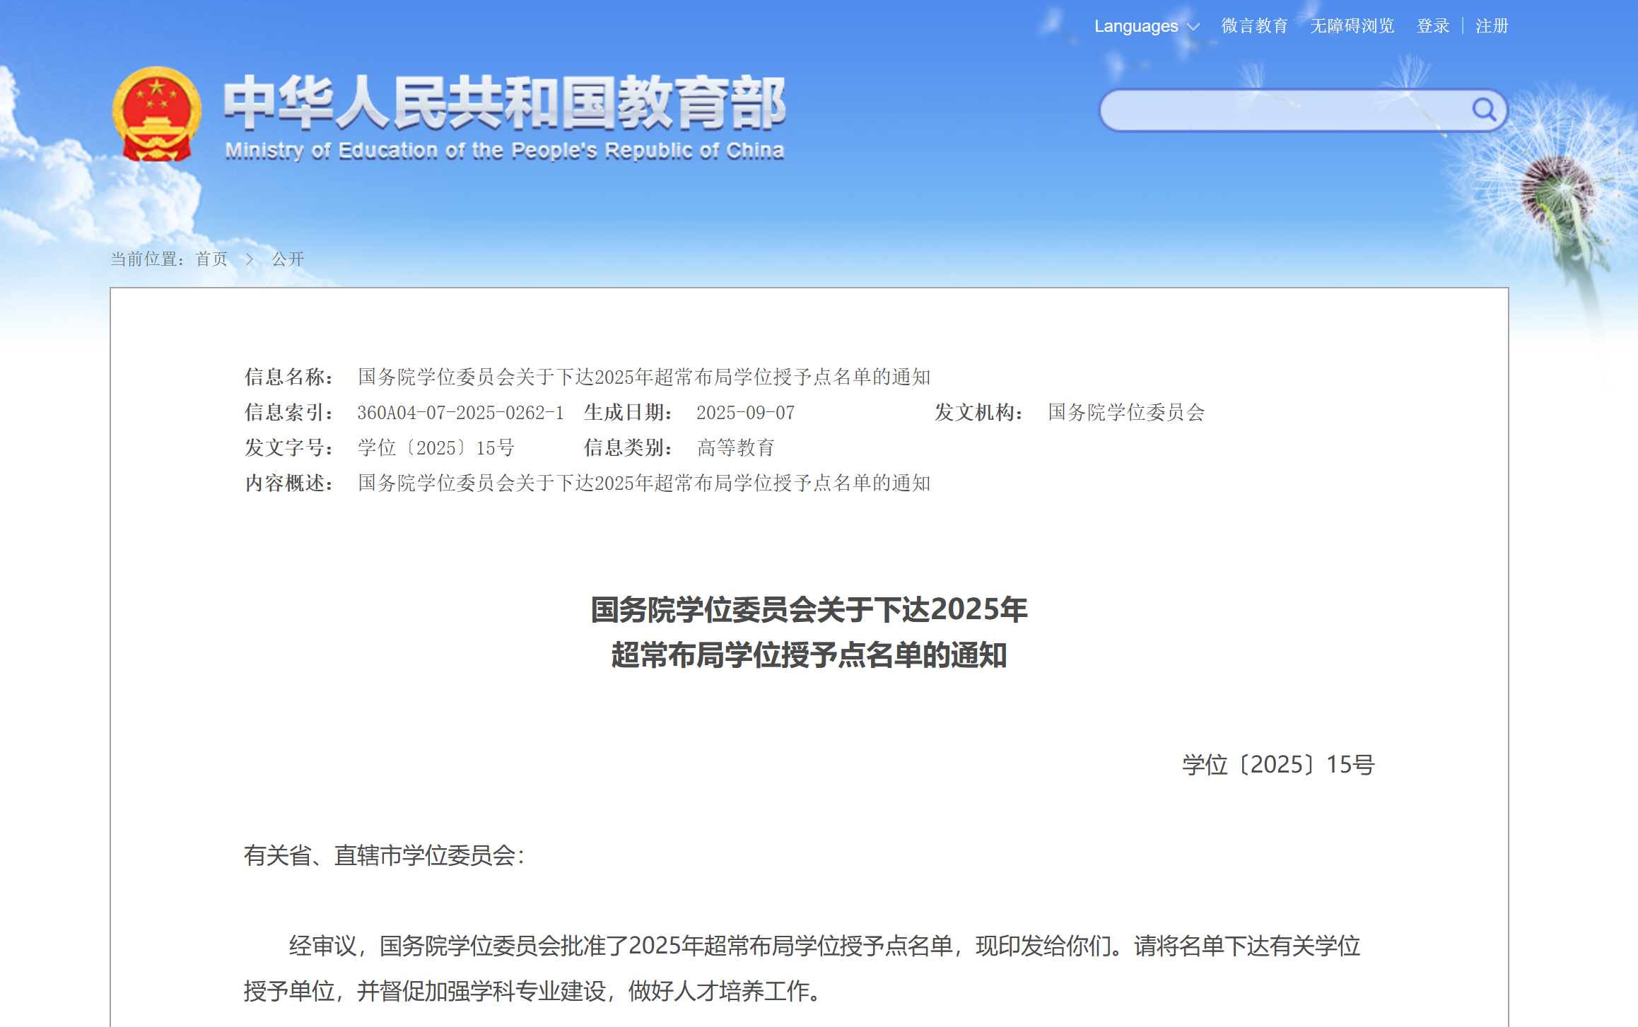
Task: Click 登录 to log in
Action: tap(1433, 26)
